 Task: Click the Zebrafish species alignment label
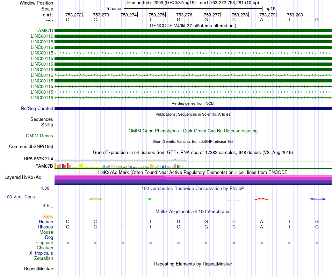pyautogui.click(x=44, y=258)
